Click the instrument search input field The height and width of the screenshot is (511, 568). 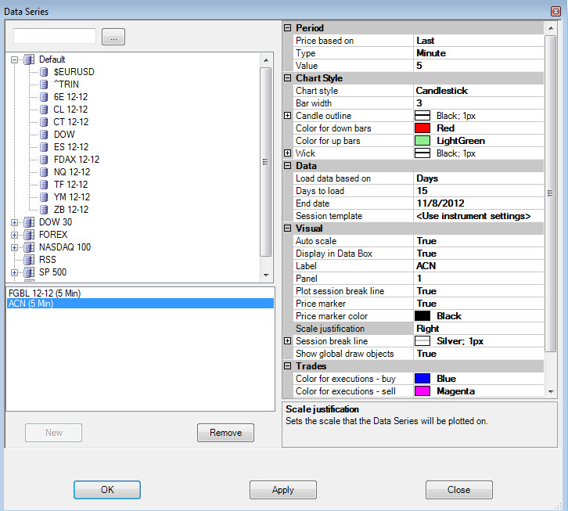pyautogui.click(x=55, y=36)
